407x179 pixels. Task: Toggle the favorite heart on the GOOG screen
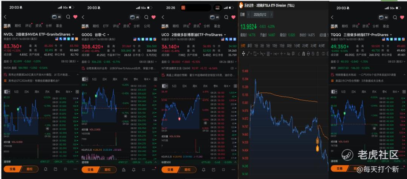point(154,17)
